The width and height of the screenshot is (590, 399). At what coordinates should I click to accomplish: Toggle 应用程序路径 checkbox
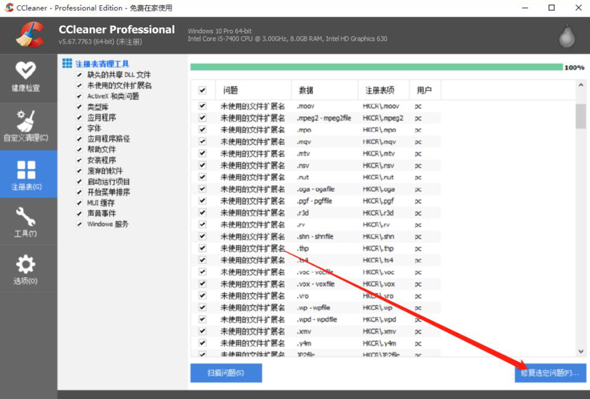tap(79, 139)
